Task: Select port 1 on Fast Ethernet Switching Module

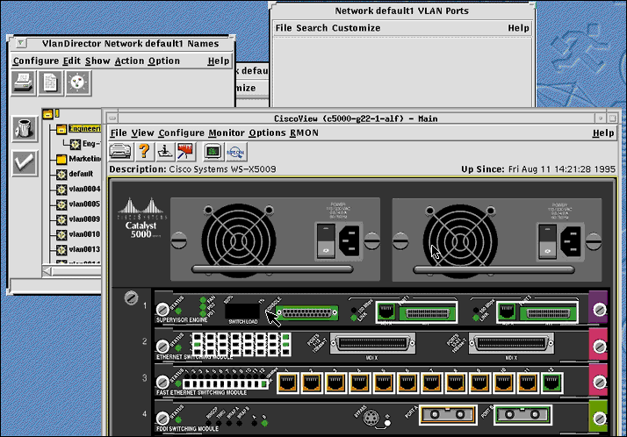Action: click(x=287, y=383)
